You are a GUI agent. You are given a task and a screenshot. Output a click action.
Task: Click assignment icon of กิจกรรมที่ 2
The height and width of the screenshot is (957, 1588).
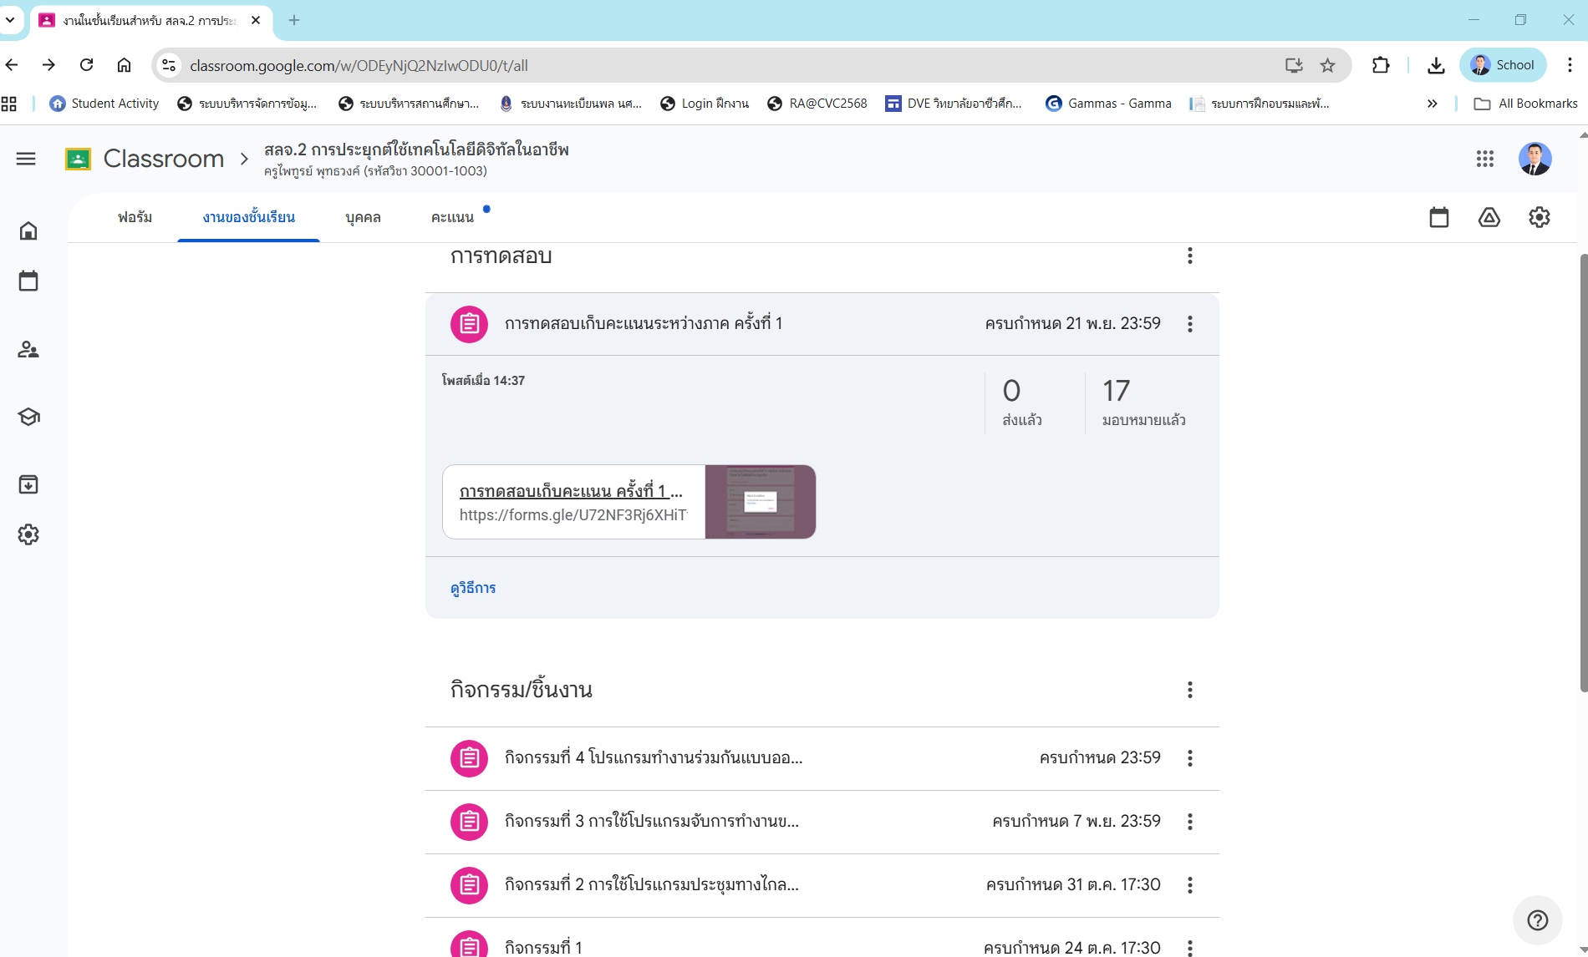(x=469, y=885)
